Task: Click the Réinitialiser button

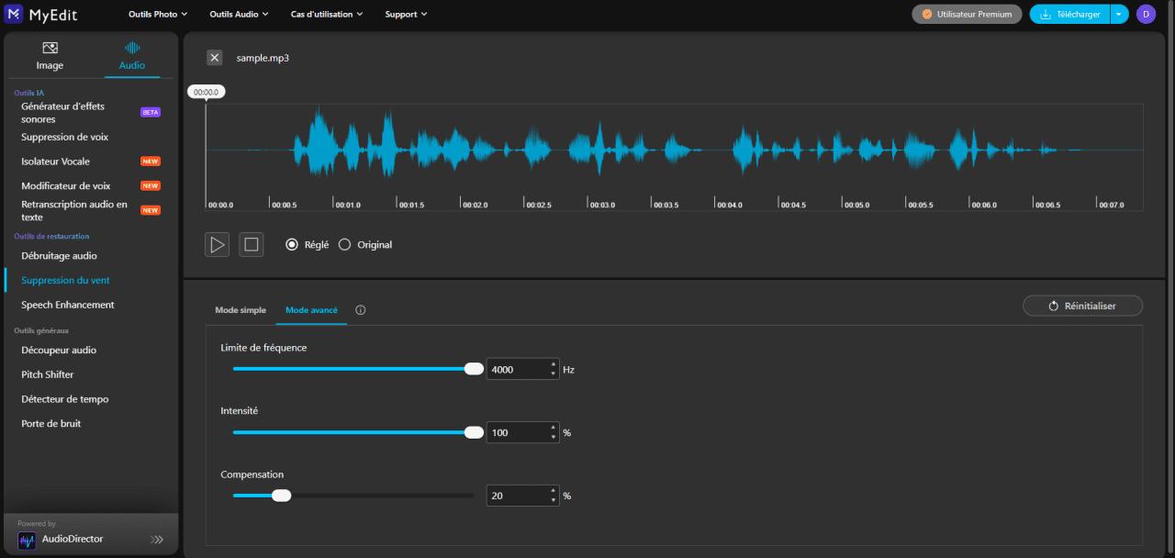Action: coord(1082,306)
